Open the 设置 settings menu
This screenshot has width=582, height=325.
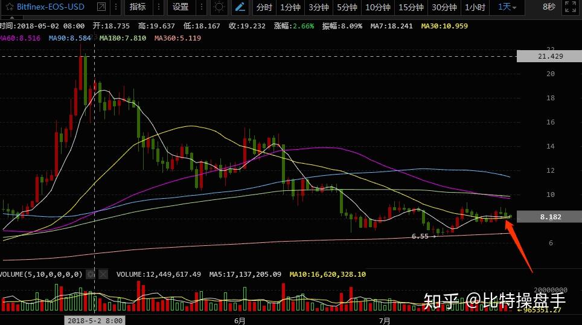(x=181, y=7)
